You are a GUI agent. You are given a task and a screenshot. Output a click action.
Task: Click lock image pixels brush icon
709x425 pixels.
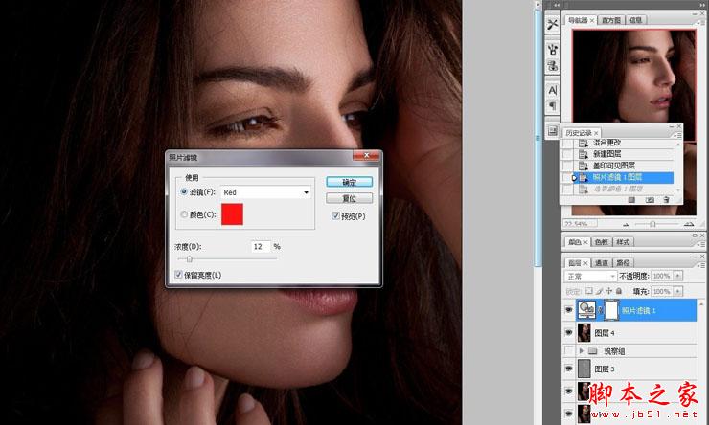599,291
